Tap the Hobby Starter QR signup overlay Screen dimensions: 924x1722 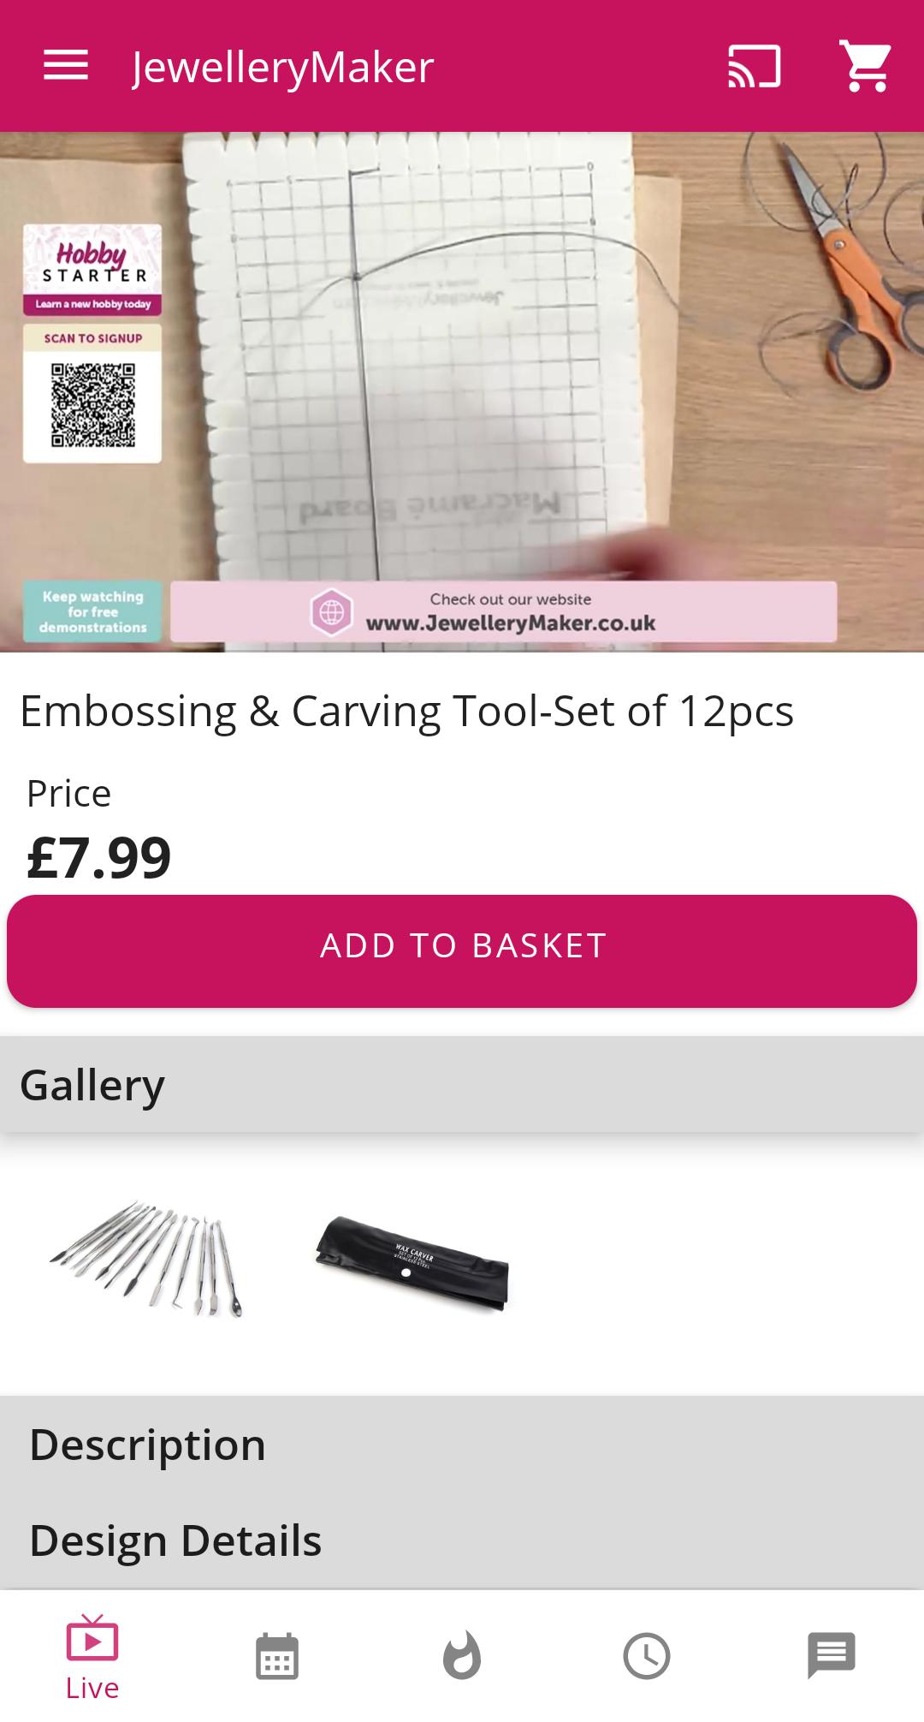click(x=92, y=343)
